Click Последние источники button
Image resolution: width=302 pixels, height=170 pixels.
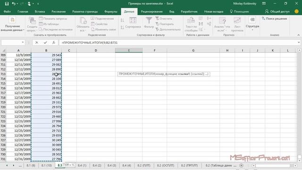(x=56, y=29)
